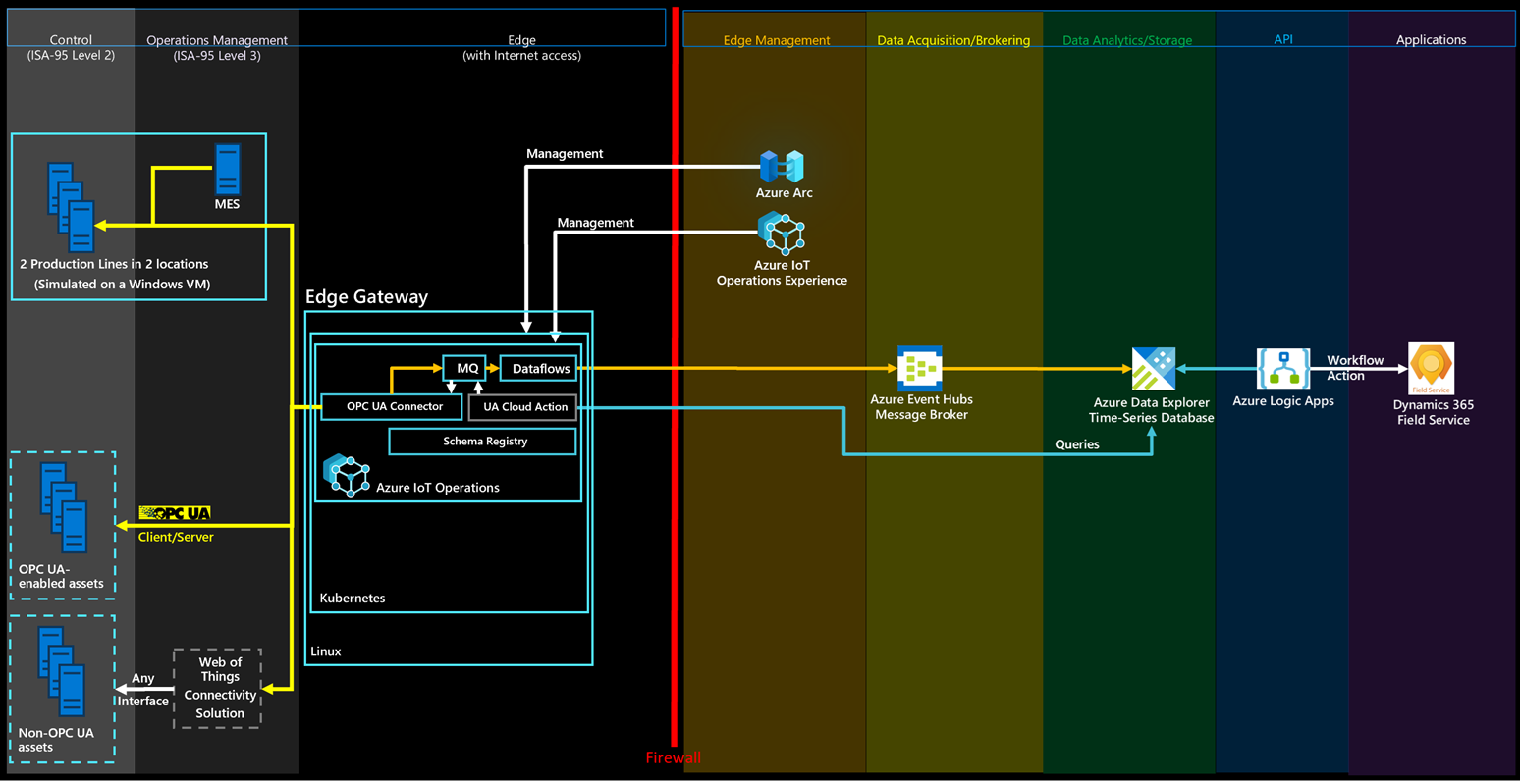Click the 'Management' label nearest Azure Arc

click(x=565, y=154)
